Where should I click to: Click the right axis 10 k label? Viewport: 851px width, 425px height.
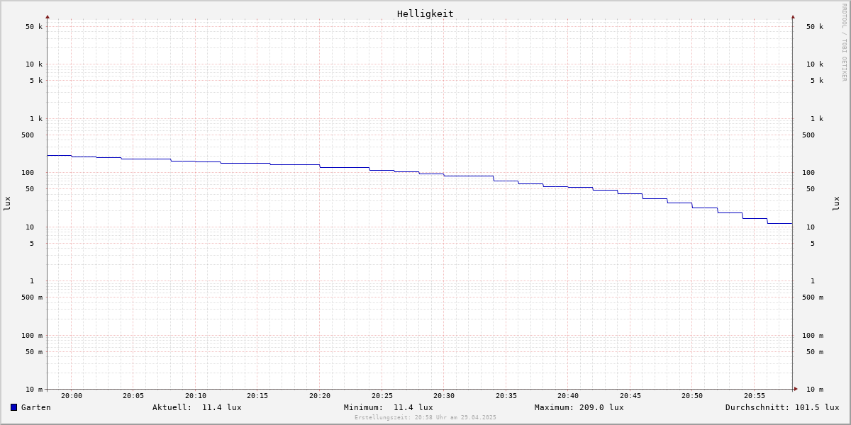tap(815, 64)
